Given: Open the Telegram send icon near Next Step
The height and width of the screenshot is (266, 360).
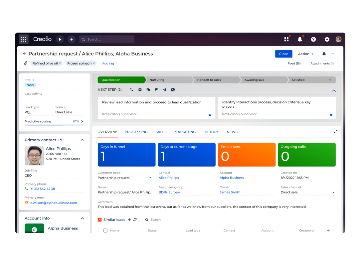Looking at the screenshot, I should [x=164, y=89].
